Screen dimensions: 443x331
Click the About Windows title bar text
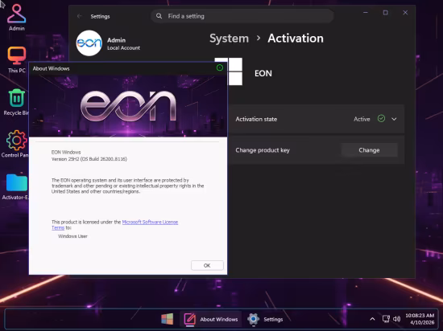pos(51,68)
